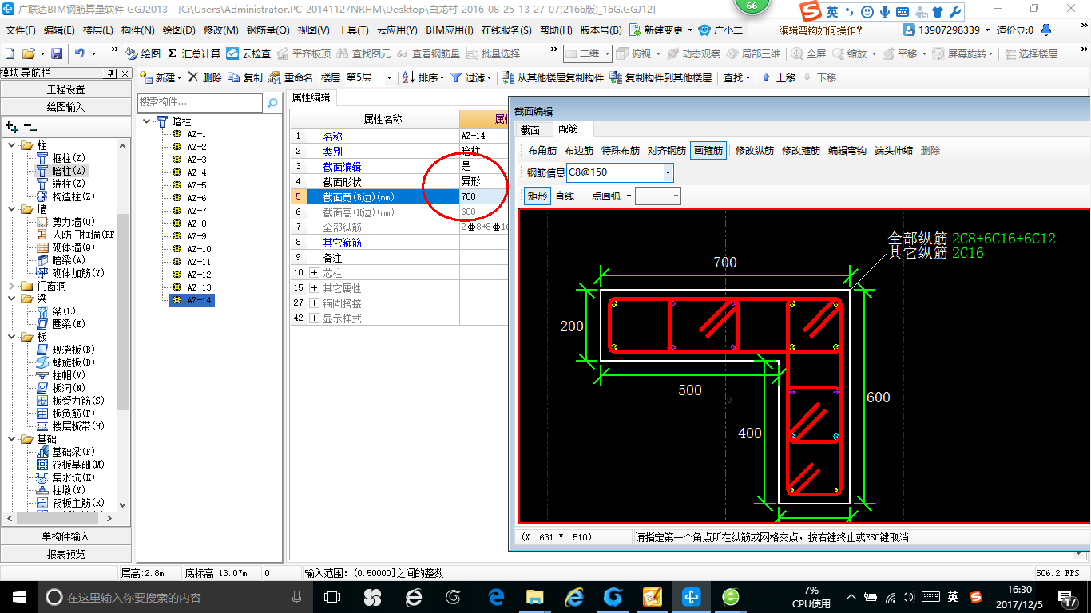
Task: Open the 文件(F) menu
Action: (21, 30)
